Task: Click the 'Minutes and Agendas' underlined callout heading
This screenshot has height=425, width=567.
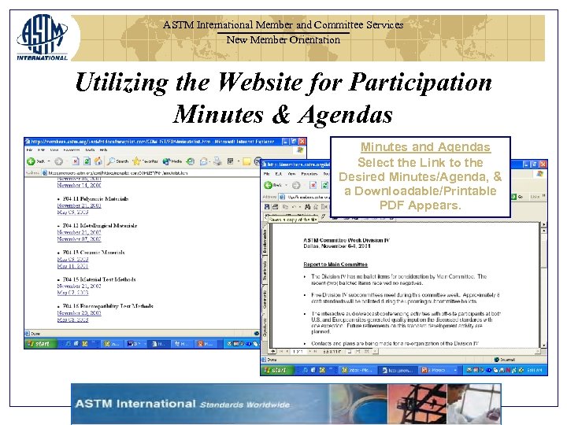Action: pos(425,146)
